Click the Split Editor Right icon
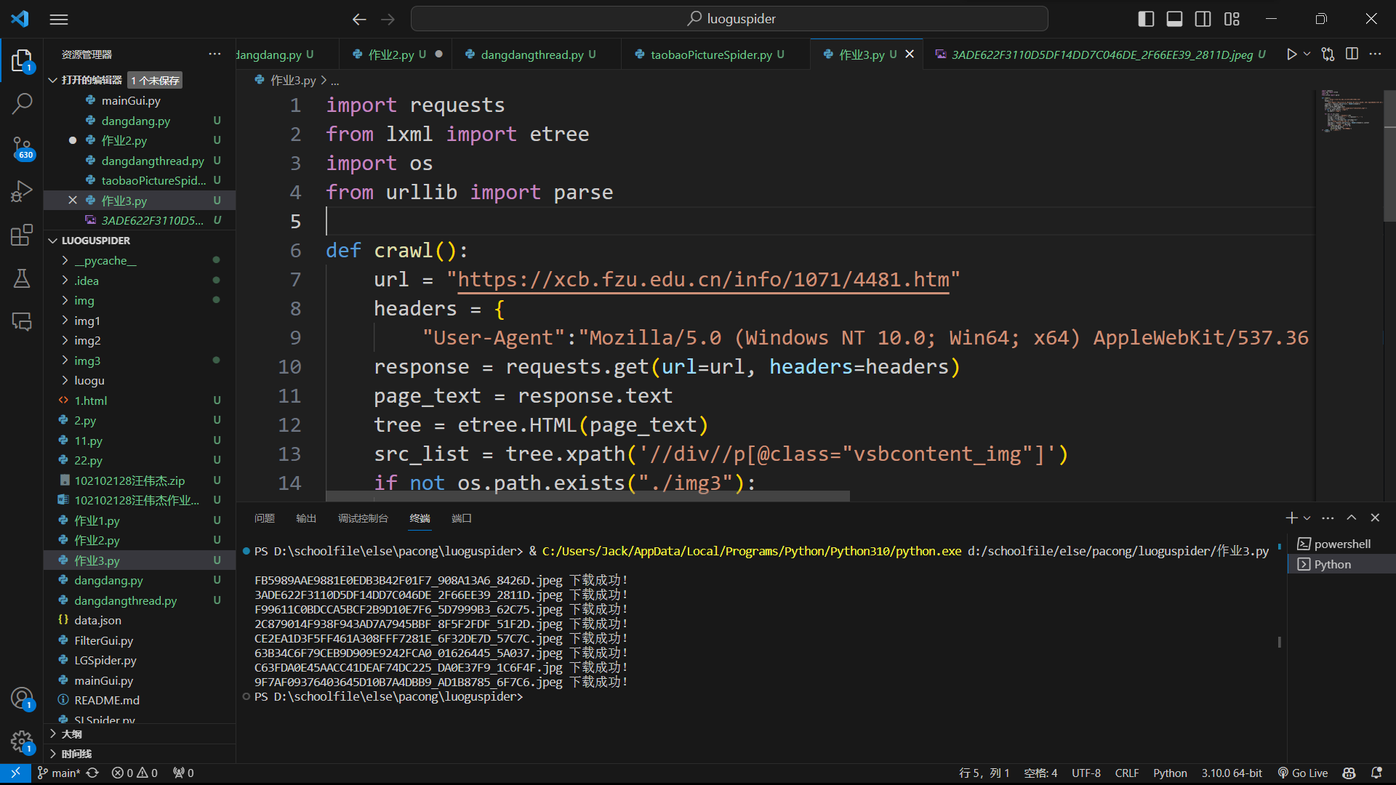1396x785 pixels. point(1352,55)
